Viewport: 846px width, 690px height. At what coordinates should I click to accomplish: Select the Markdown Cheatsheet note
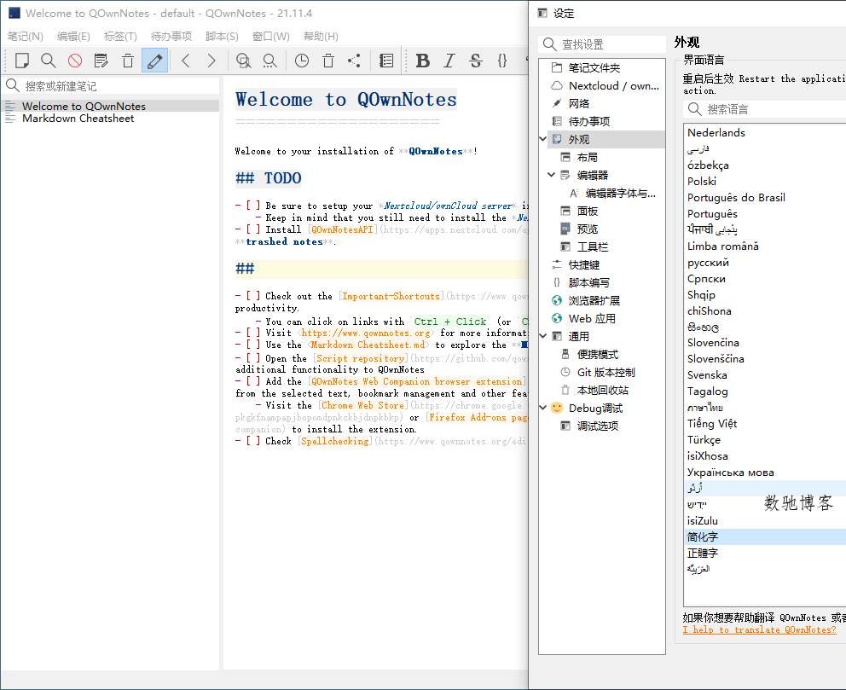tap(111, 119)
